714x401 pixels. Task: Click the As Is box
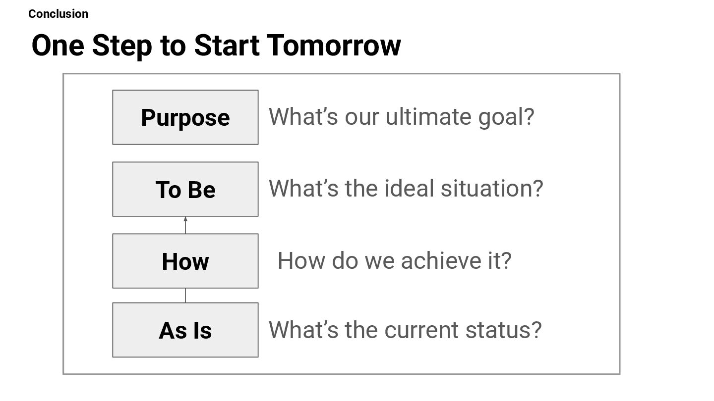[x=185, y=330]
